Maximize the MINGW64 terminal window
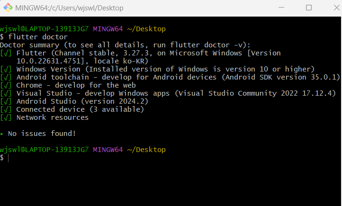Image resolution: width=342 pixels, height=206 pixels. coord(309,8)
